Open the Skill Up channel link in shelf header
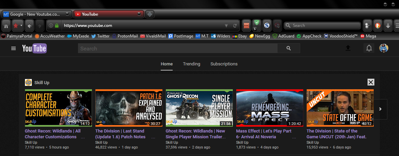The height and width of the screenshot is (156, 399). point(42,82)
